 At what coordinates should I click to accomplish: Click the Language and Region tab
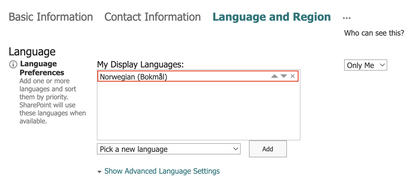(271, 17)
